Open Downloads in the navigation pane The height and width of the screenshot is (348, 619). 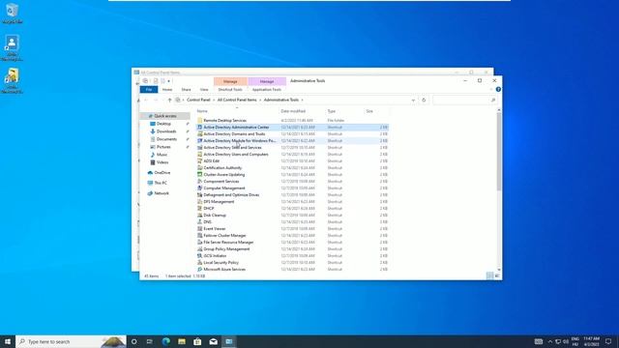(x=166, y=131)
